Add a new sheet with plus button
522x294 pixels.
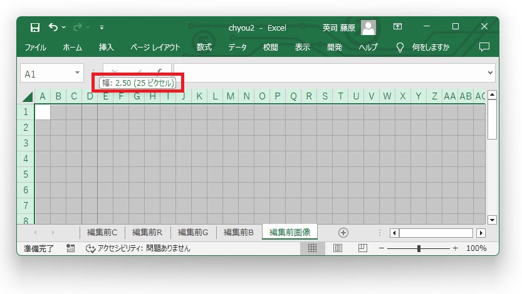[x=343, y=233]
